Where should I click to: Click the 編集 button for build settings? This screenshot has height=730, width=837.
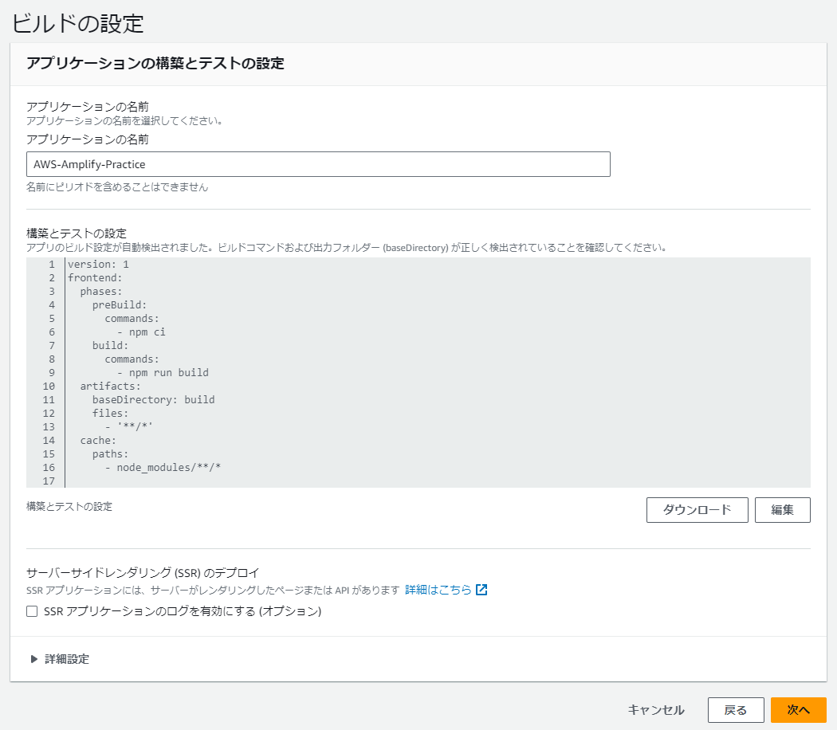[783, 510]
